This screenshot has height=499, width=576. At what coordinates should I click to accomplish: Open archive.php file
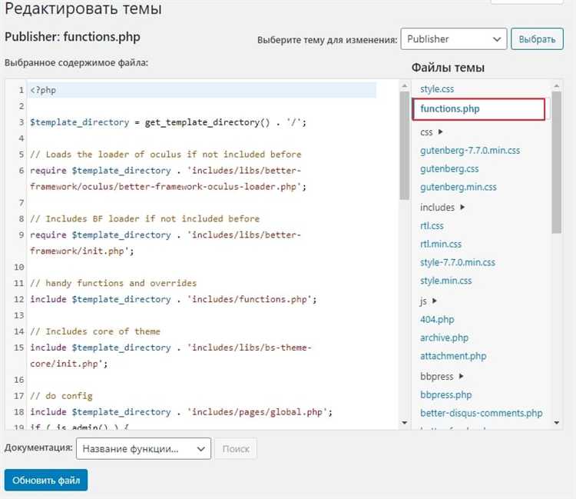click(x=444, y=338)
